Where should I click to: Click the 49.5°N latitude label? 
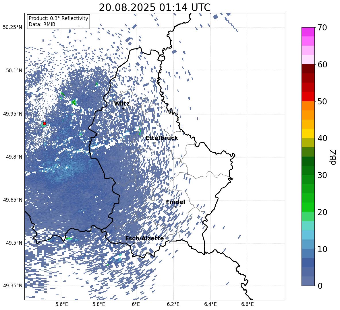pyautogui.click(x=14, y=243)
